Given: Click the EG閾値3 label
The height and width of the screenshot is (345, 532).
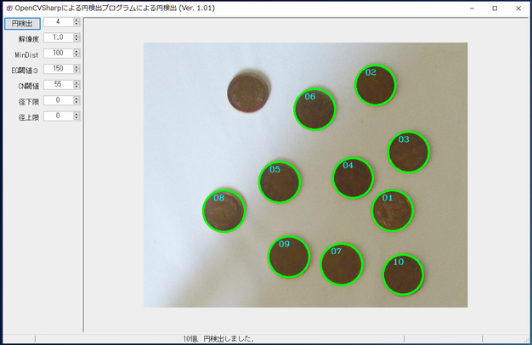Looking at the screenshot, I should [25, 71].
